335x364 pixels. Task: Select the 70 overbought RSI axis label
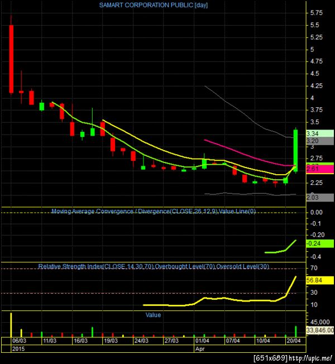(x=314, y=268)
